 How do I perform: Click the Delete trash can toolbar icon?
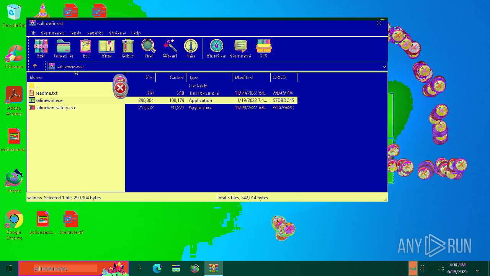coord(127,48)
